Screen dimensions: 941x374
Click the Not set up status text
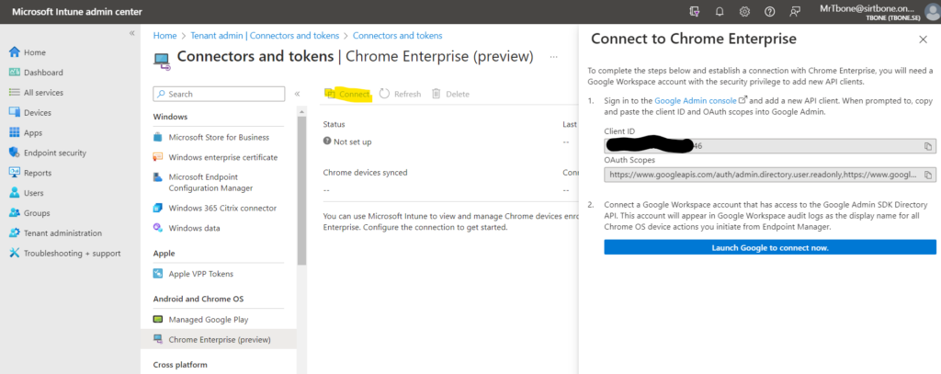[x=352, y=142]
